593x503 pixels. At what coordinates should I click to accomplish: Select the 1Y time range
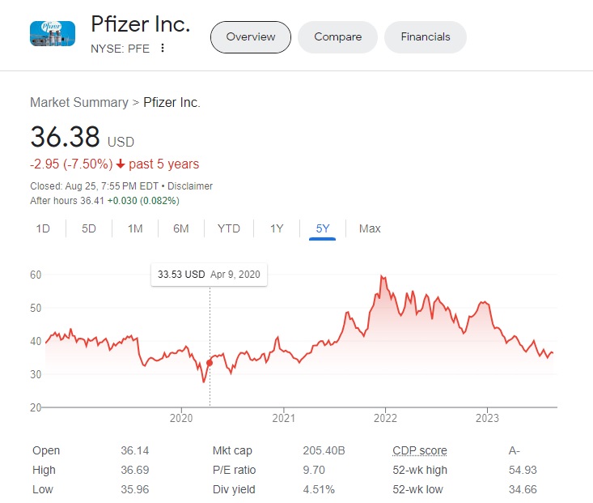(277, 228)
